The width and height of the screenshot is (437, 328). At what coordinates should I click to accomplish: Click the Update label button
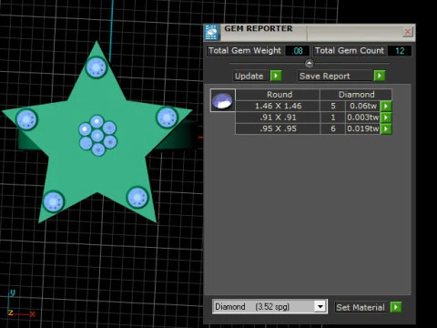[x=251, y=76]
